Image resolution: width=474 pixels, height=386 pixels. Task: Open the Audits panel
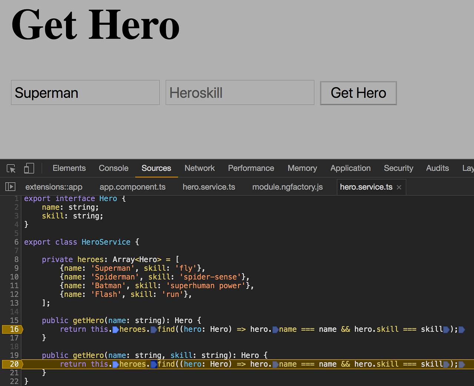pos(437,168)
